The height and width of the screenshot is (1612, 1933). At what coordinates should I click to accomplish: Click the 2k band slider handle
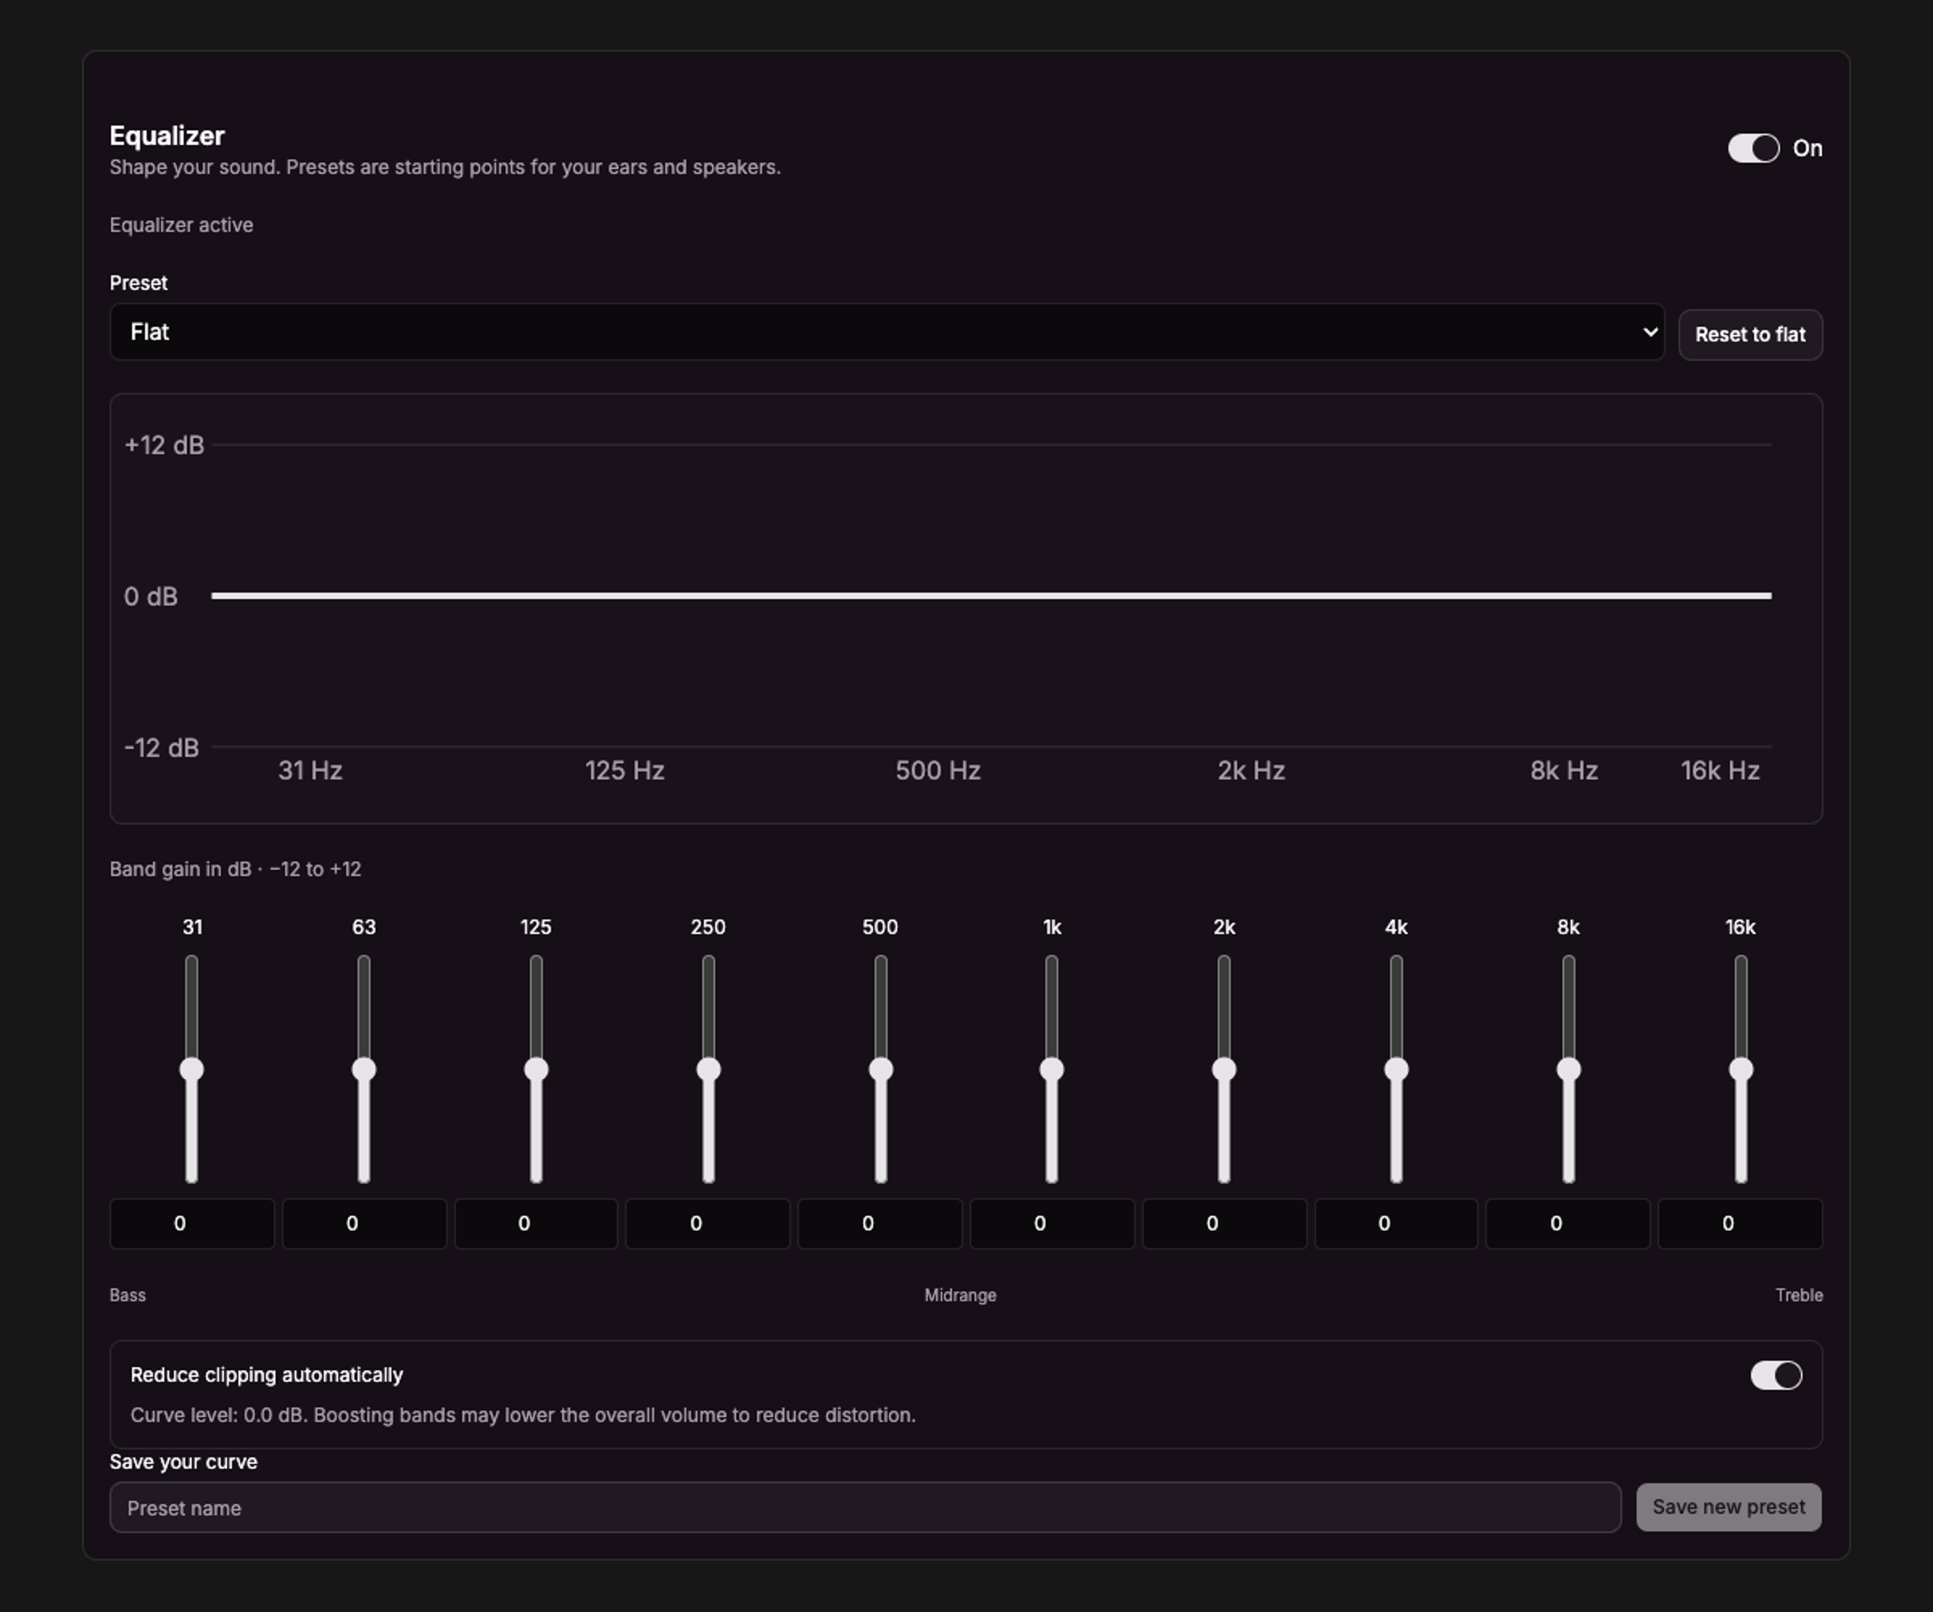tap(1223, 1069)
